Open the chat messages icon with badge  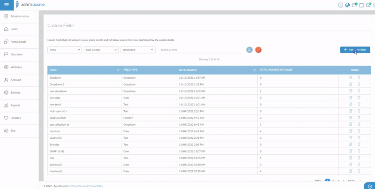tap(354, 5)
